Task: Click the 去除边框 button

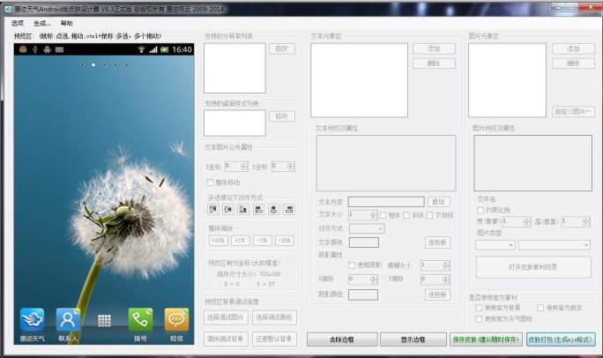Action: (x=341, y=339)
